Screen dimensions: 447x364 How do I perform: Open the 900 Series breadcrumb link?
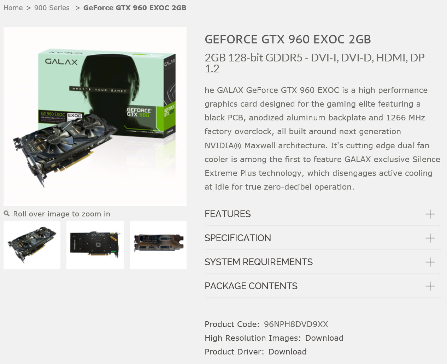tap(52, 8)
